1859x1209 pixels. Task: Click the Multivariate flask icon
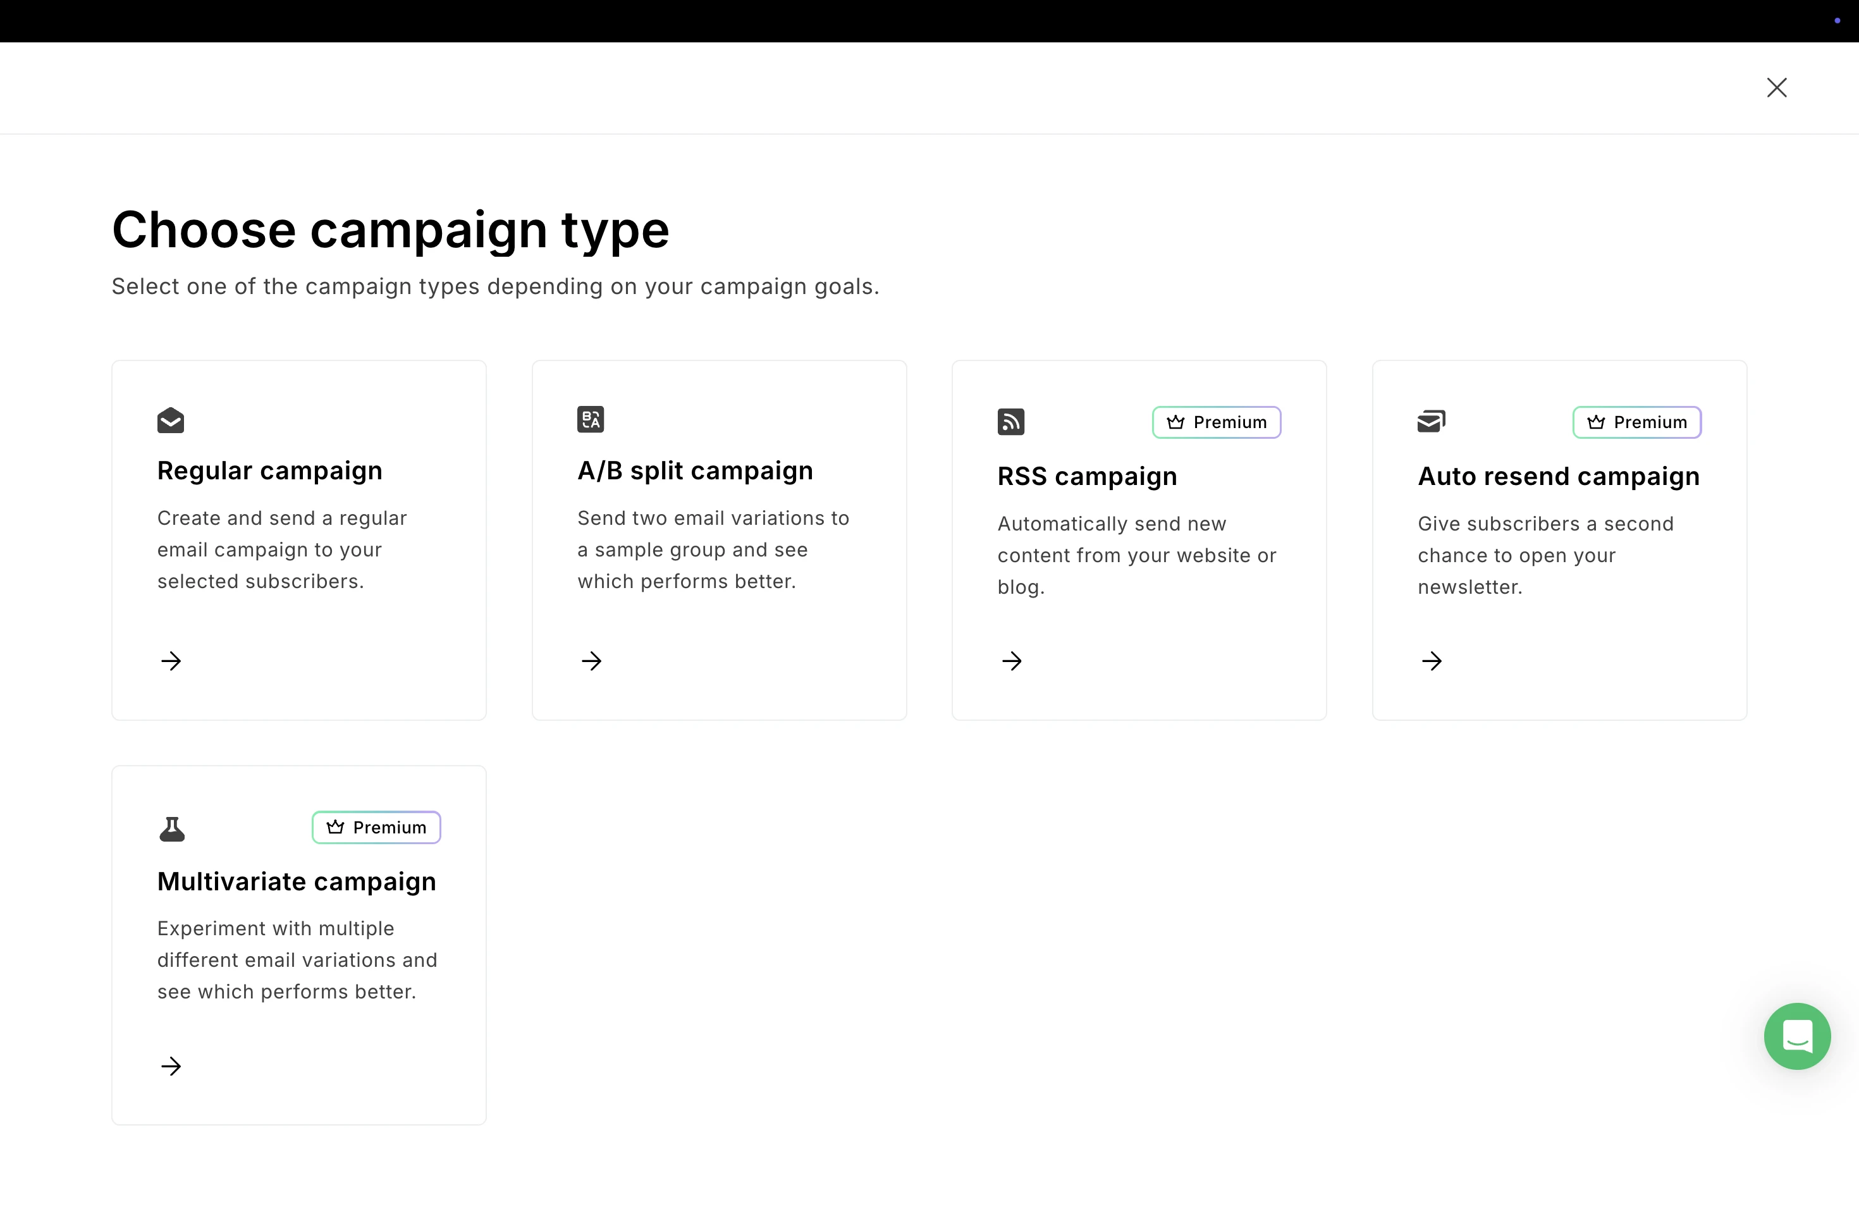[x=172, y=828]
